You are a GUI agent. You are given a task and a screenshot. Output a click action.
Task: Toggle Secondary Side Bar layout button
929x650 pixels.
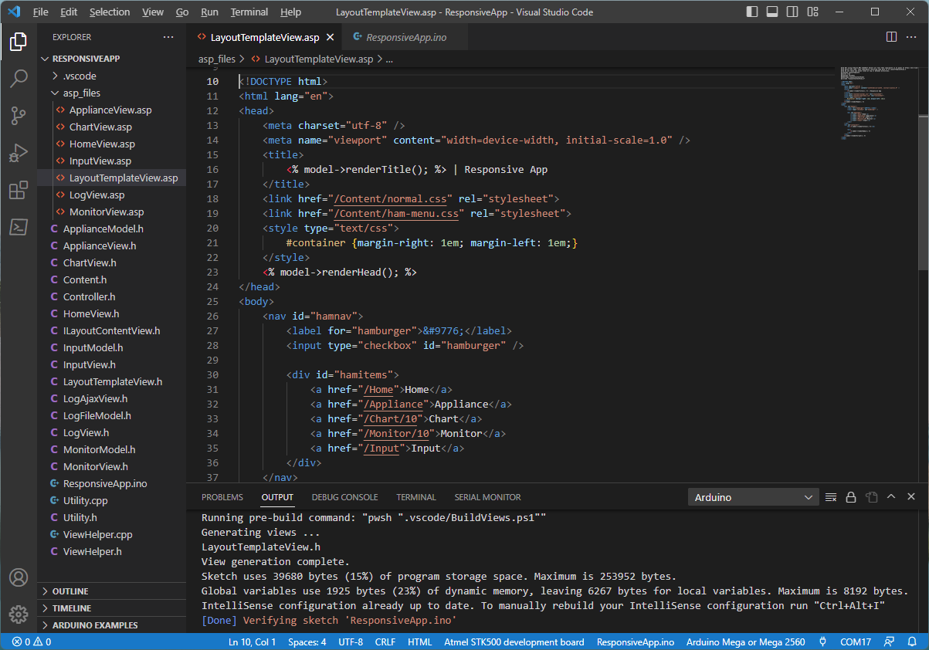(x=792, y=12)
